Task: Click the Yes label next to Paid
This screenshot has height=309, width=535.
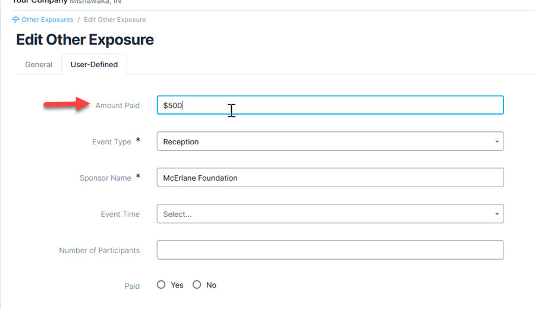Action: click(177, 285)
